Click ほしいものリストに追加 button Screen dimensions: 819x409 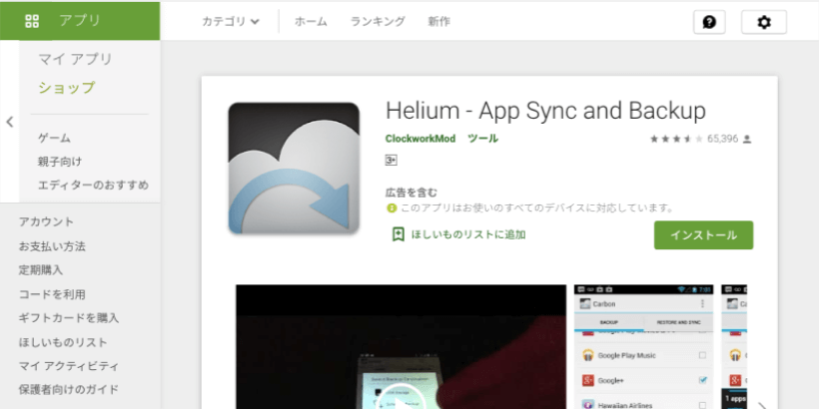coord(458,234)
